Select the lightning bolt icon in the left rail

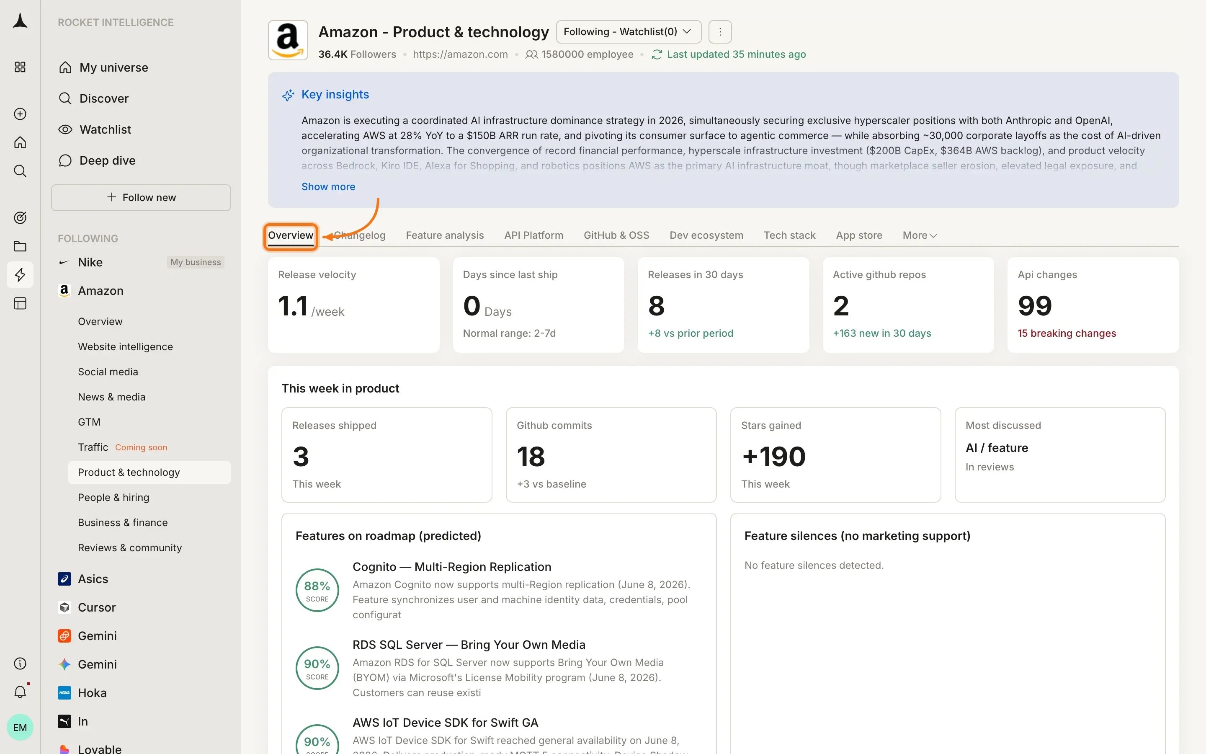20,275
